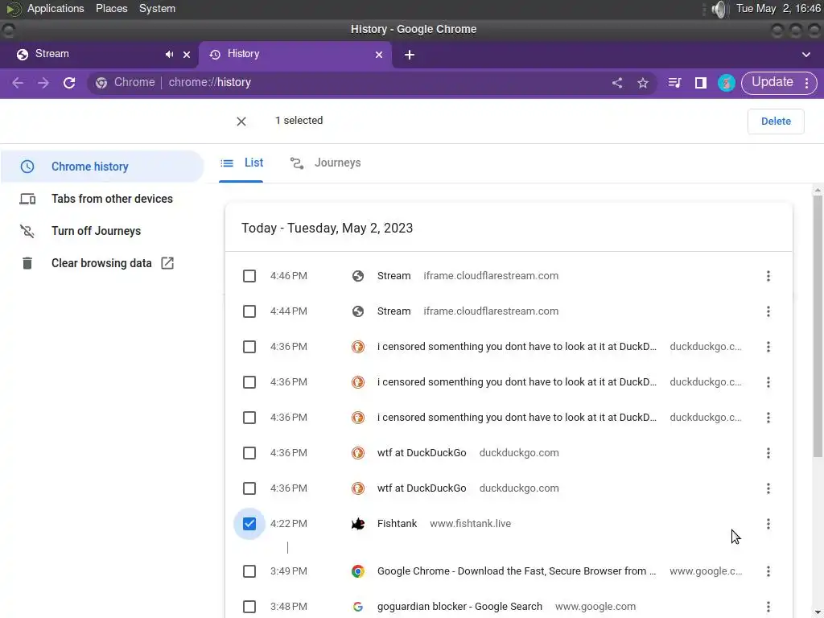Open the site information Chrome chip

point(126,83)
